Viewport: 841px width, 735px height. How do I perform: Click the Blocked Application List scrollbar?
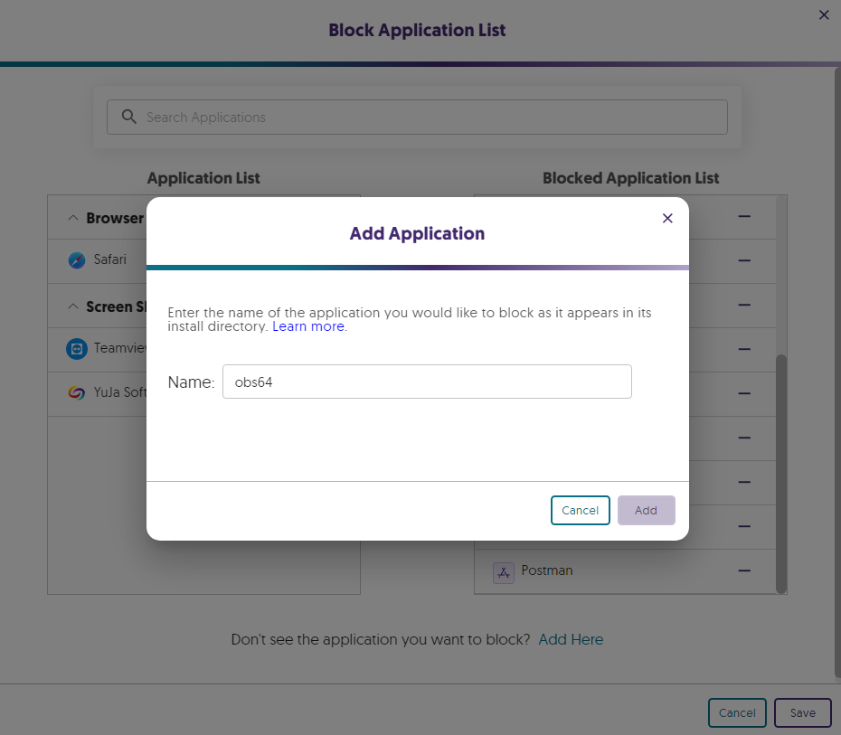(x=781, y=470)
